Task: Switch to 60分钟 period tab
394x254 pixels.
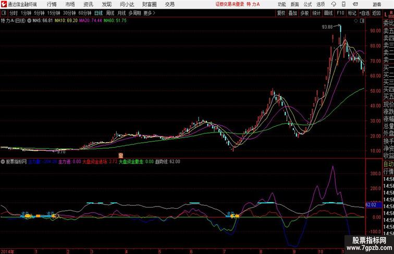Action: tap(85, 13)
